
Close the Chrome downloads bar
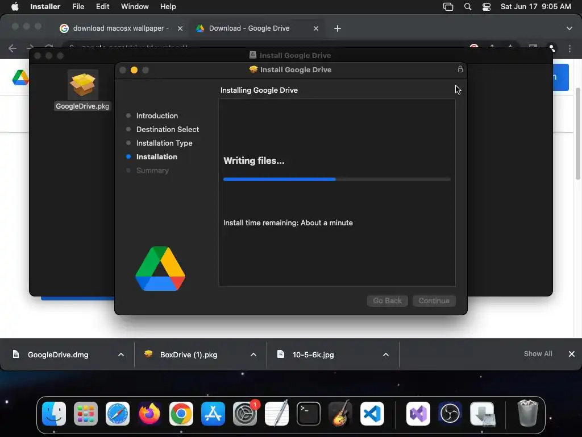click(x=572, y=354)
